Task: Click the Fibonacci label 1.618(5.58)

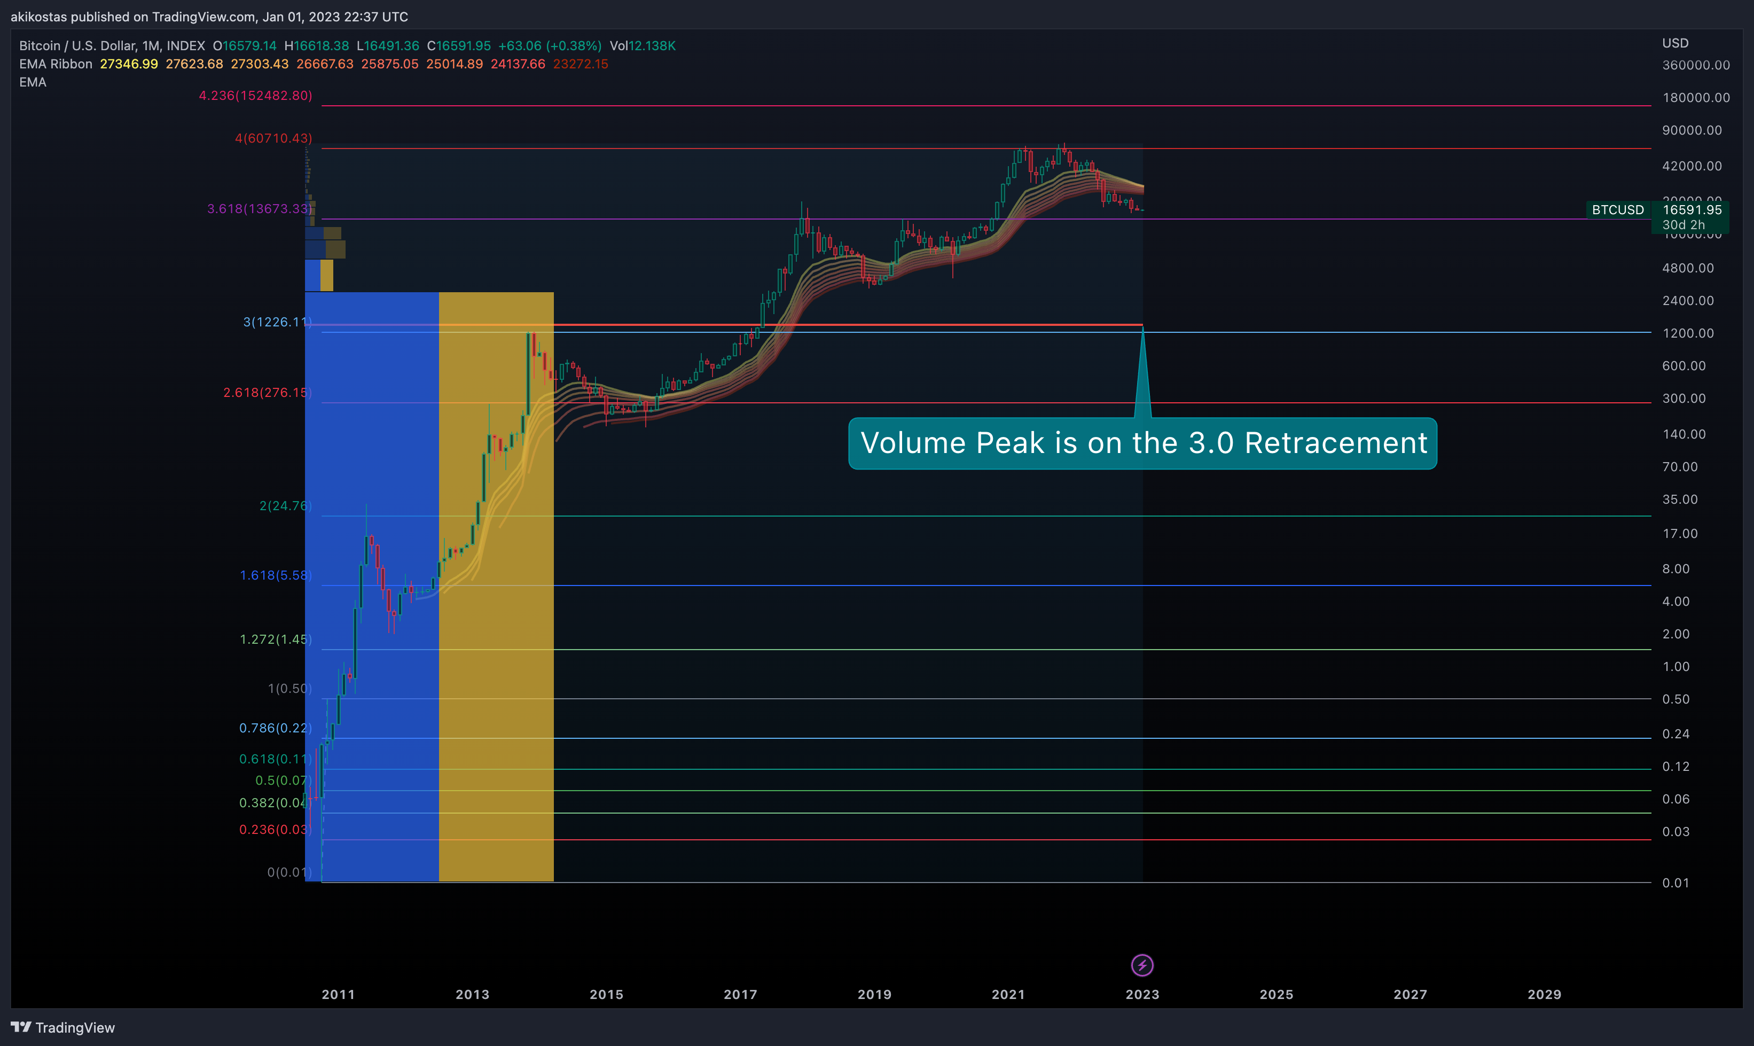Action: (276, 575)
